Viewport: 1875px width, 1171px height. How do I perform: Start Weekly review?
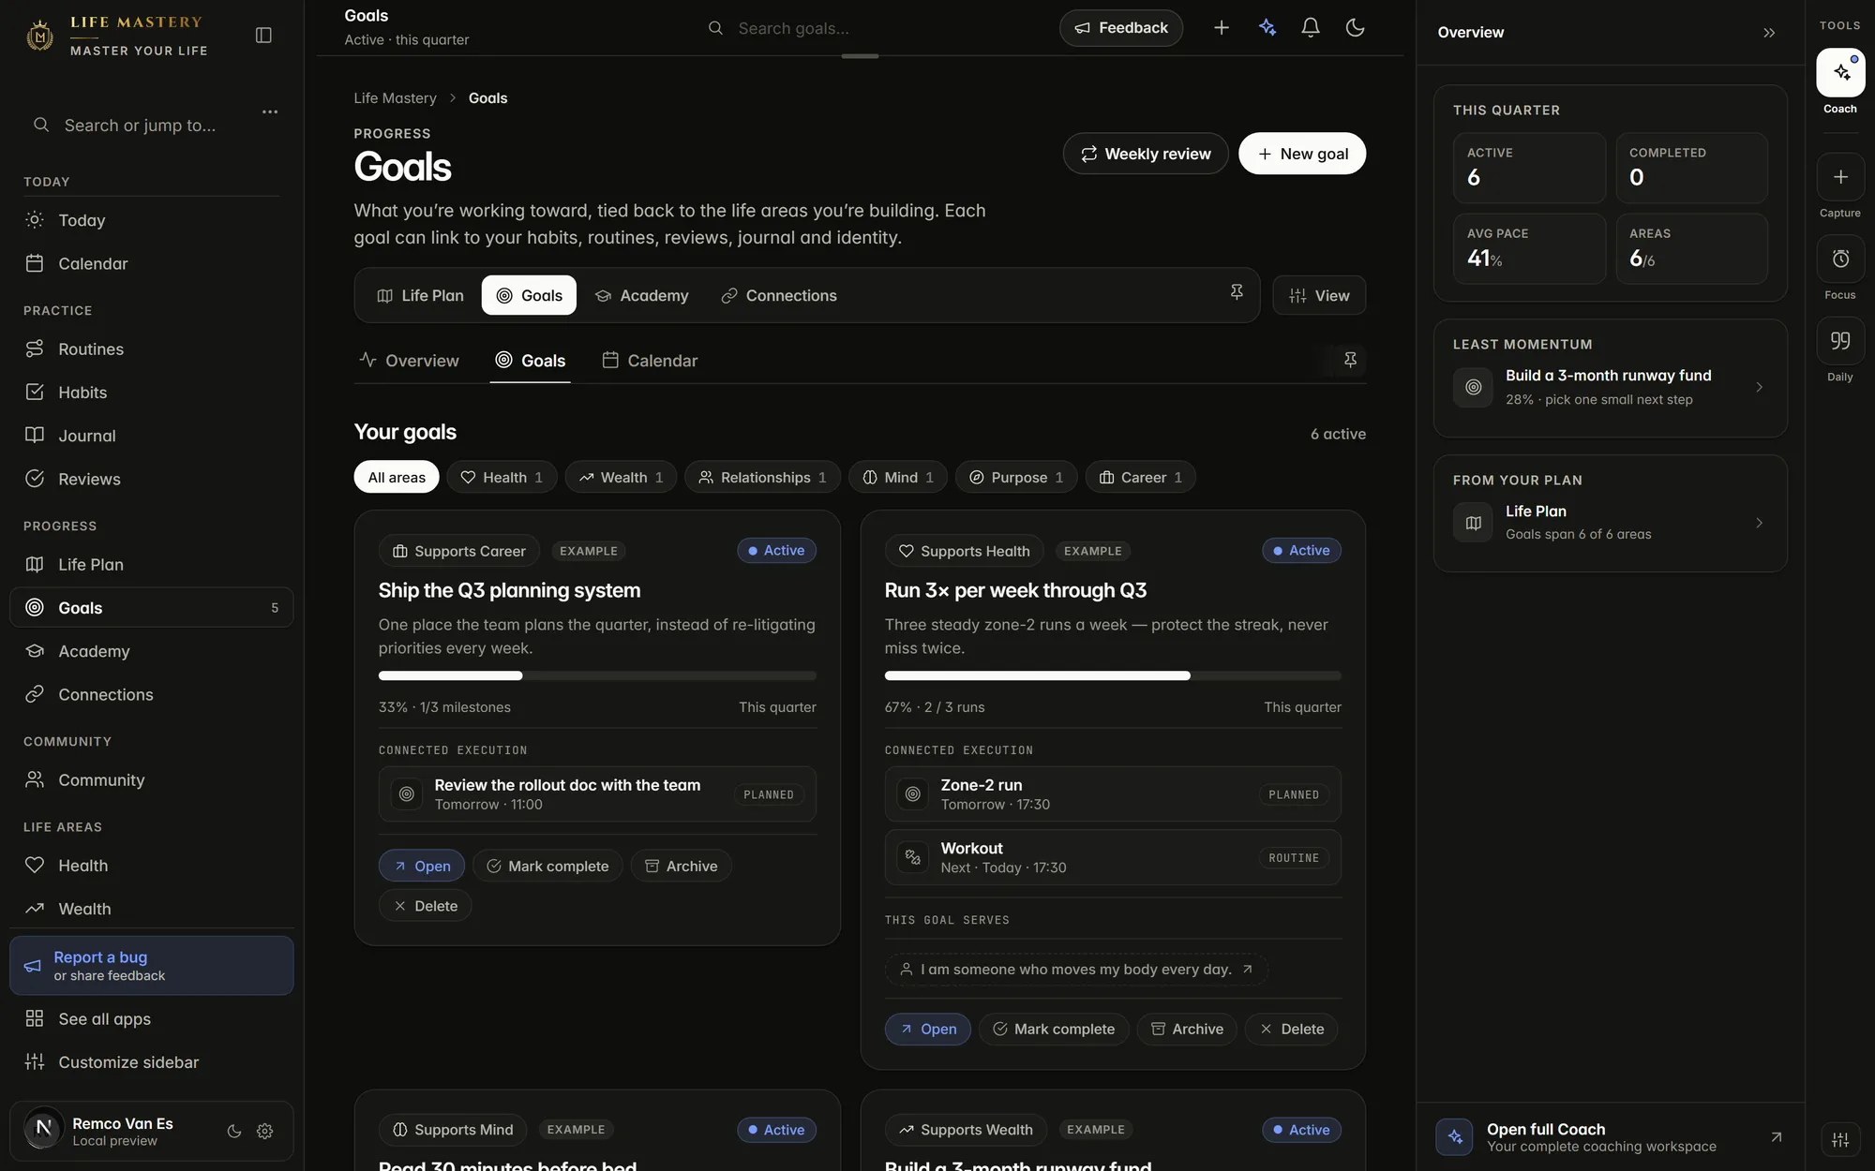(1146, 154)
